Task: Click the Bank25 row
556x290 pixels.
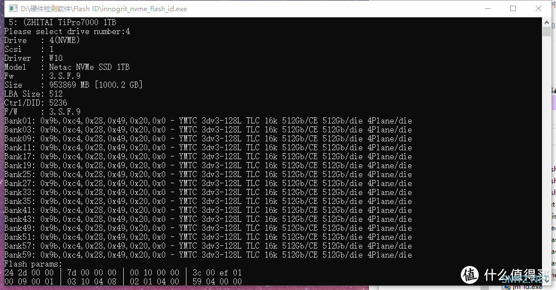Action: 208,174
